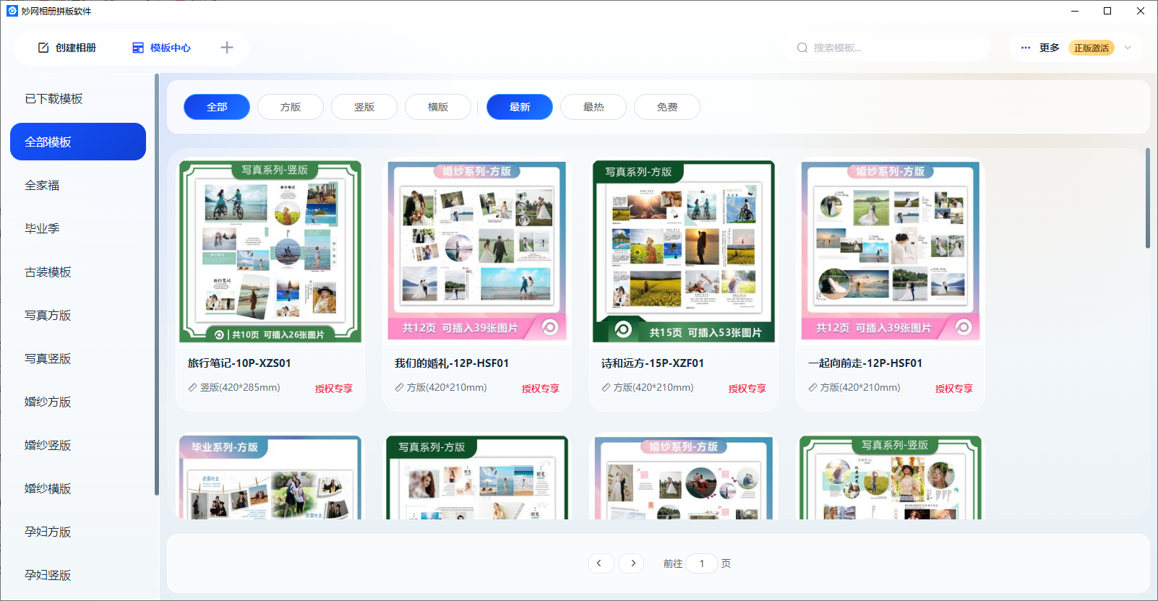Click the template grid vertical scrollbar
This screenshot has height=601, width=1158.
tap(1147, 199)
